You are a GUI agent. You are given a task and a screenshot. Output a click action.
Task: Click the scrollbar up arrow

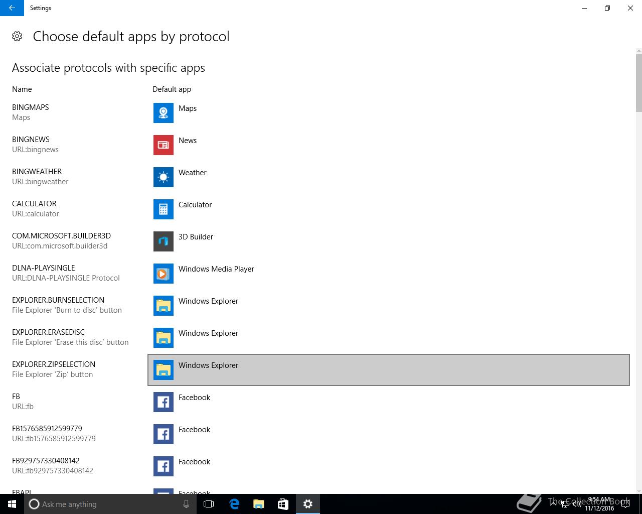coord(638,51)
